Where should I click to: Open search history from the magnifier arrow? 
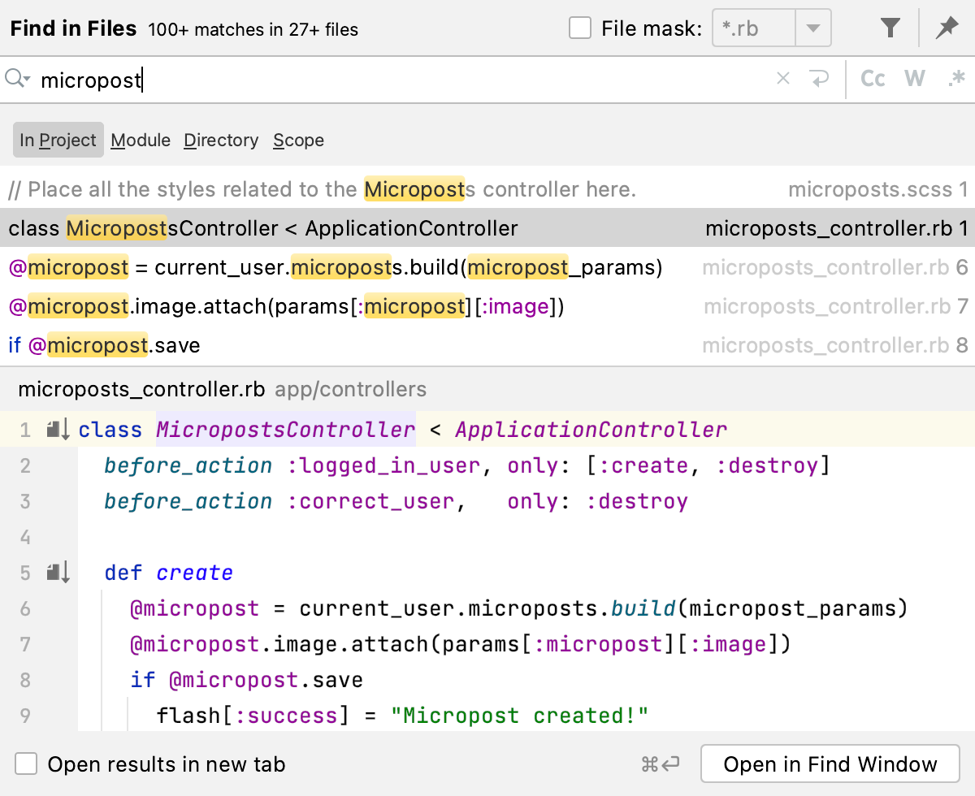click(18, 78)
